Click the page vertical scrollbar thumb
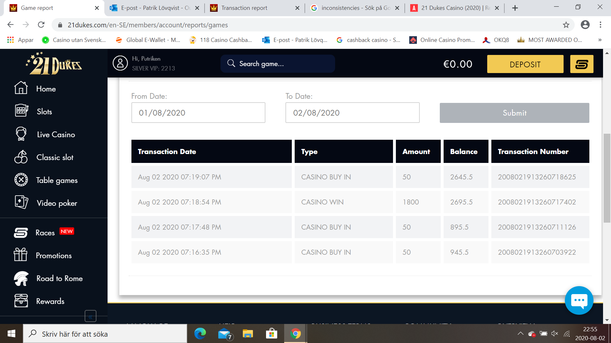The image size is (611, 343). [607, 178]
